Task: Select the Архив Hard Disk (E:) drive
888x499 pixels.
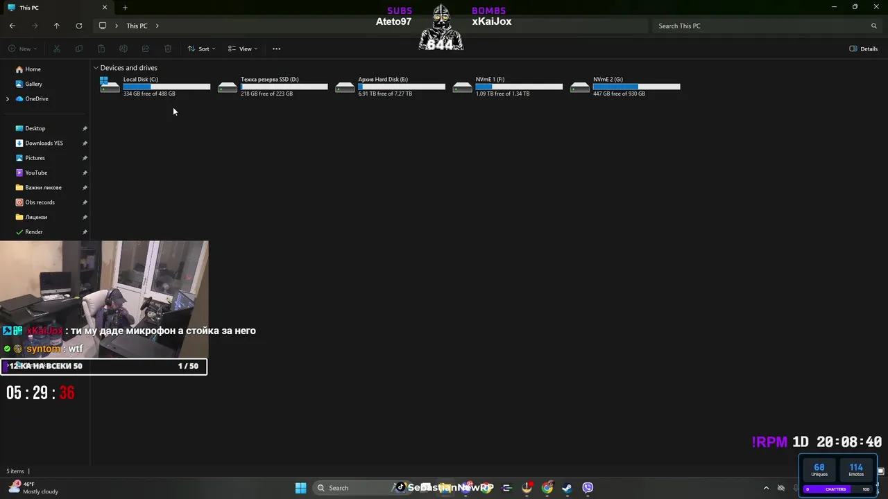Action: click(x=390, y=87)
